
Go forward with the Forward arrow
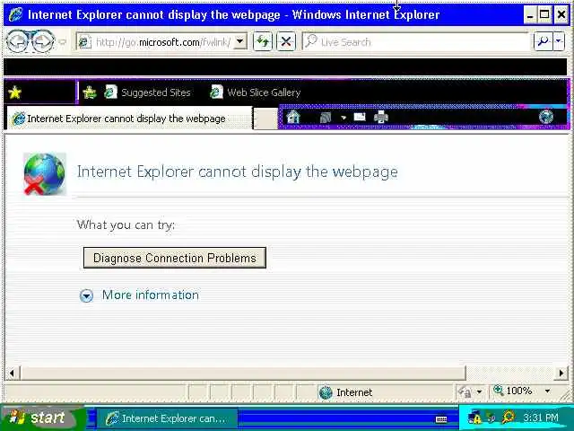tap(43, 42)
